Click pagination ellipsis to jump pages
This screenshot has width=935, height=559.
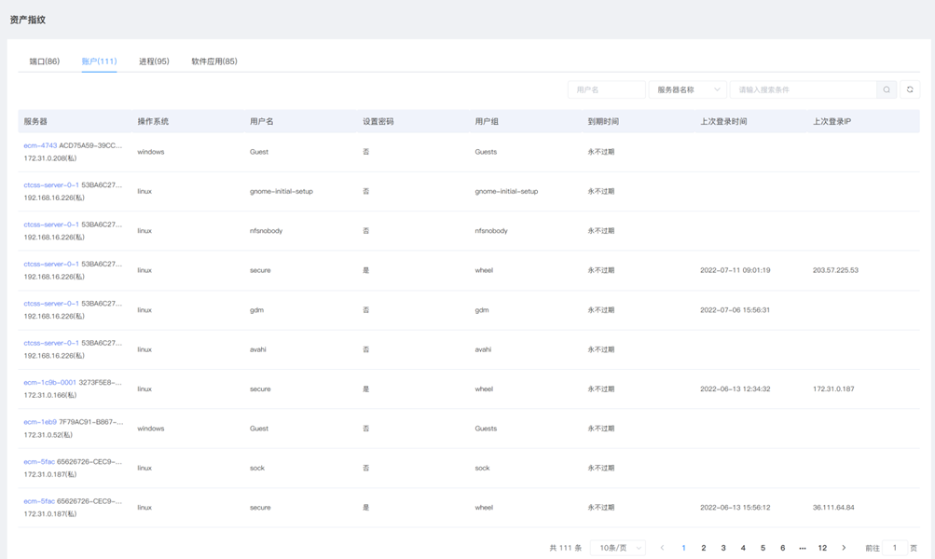(x=802, y=548)
